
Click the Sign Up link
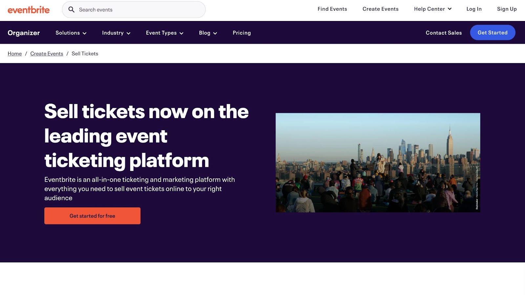click(507, 9)
